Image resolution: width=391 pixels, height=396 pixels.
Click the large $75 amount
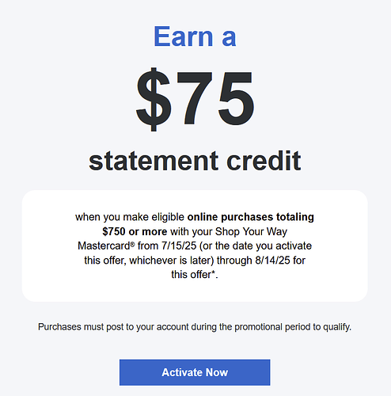pyautogui.click(x=195, y=99)
